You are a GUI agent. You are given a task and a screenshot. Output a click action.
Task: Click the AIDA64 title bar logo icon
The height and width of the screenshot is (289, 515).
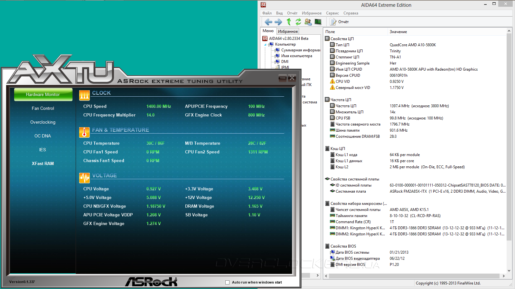(263, 5)
